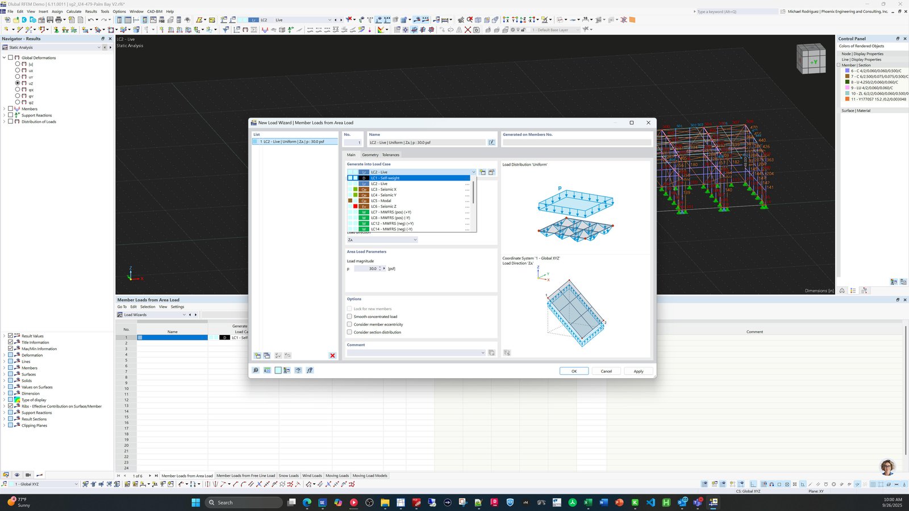The height and width of the screenshot is (511, 909).
Task: Choose LC3 - Seismic X from dropdown list
Action: click(409, 189)
